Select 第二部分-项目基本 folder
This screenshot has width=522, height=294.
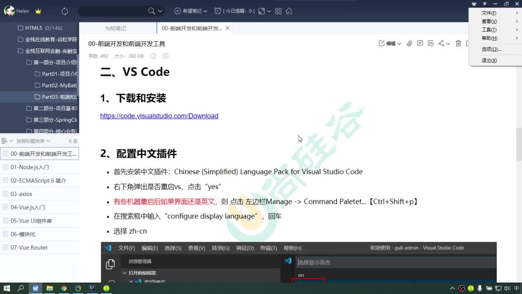(x=52, y=108)
